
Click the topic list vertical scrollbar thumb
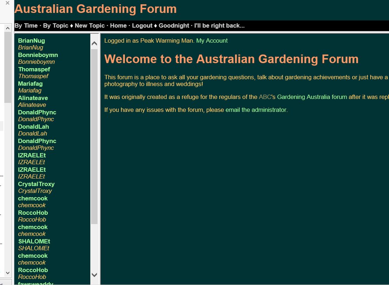click(x=94, y=136)
